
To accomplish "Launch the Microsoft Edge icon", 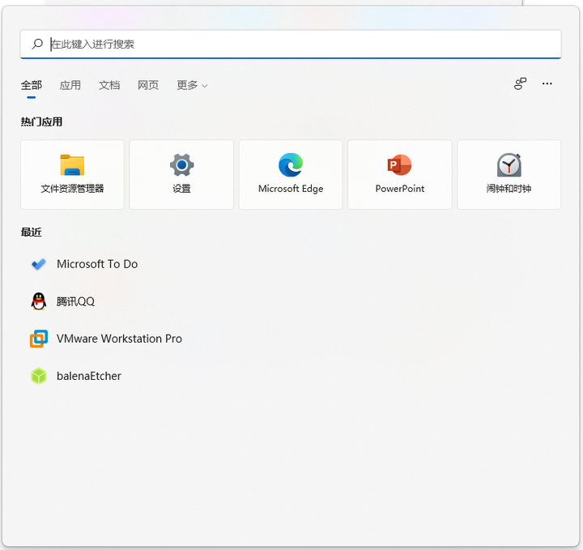I will tap(291, 164).
